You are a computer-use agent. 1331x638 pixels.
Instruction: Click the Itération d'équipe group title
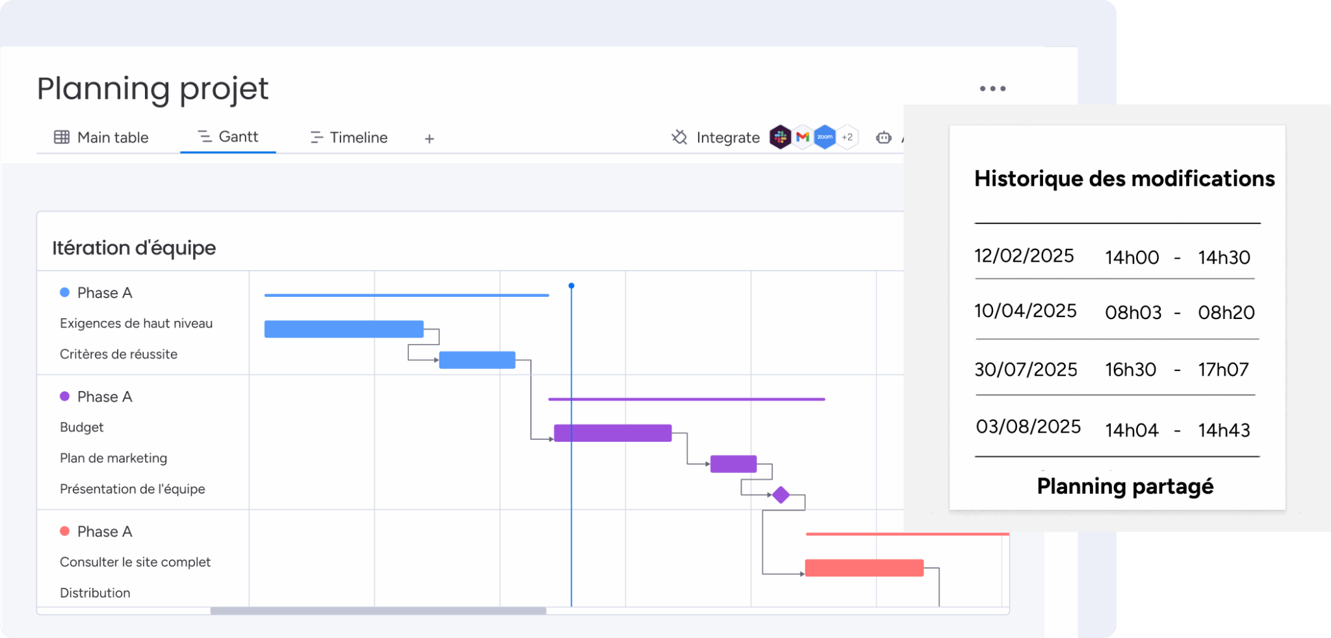pyautogui.click(x=134, y=248)
